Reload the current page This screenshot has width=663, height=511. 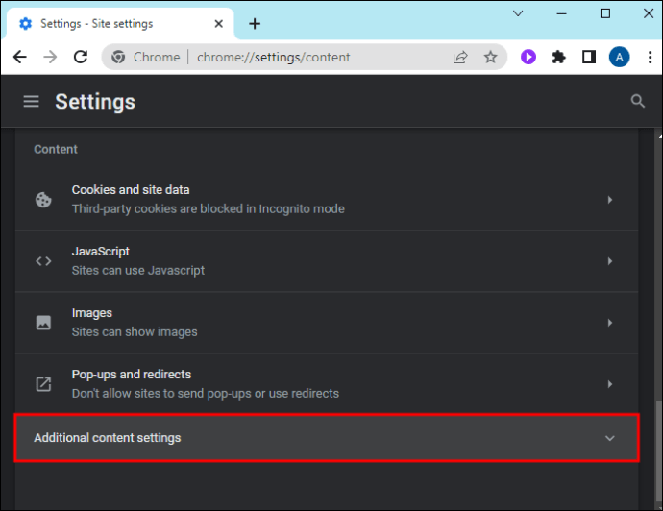pyautogui.click(x=82, y=57)
